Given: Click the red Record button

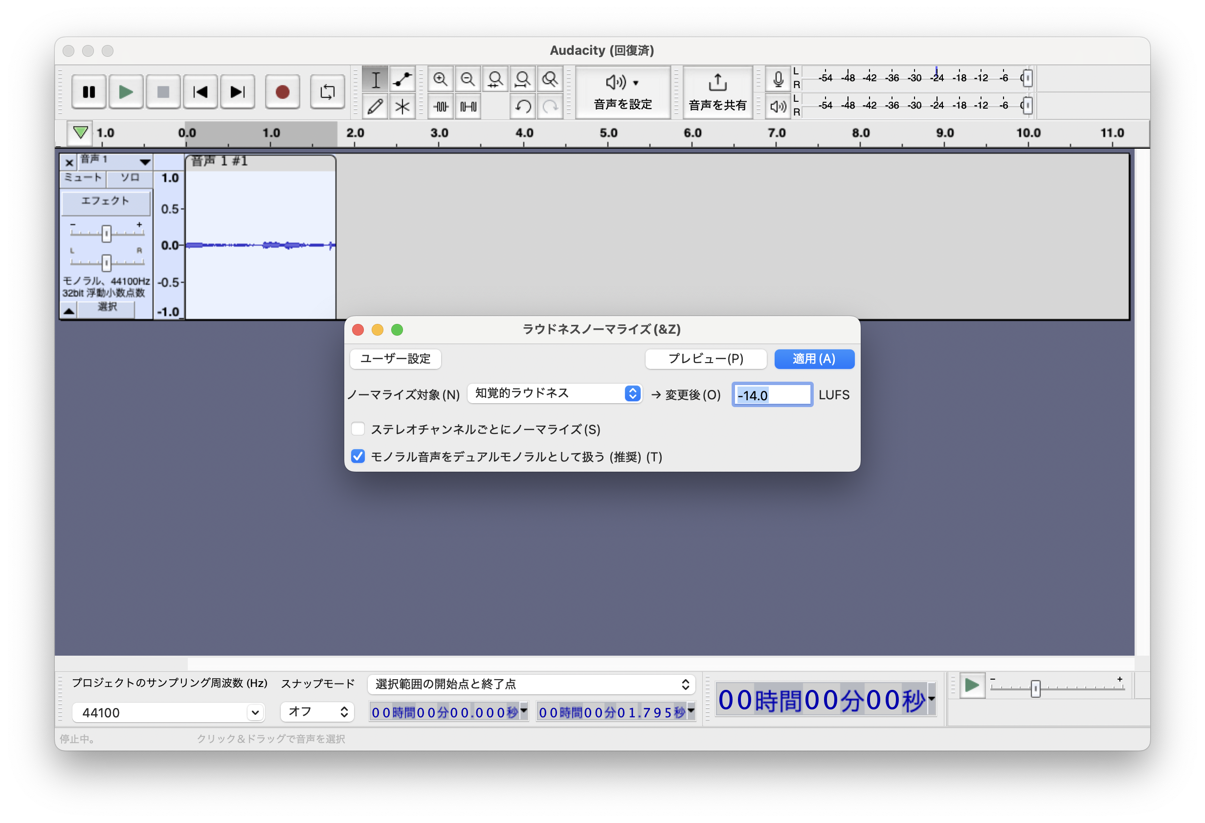Looking at the screenshot, I should click(283, 92).
